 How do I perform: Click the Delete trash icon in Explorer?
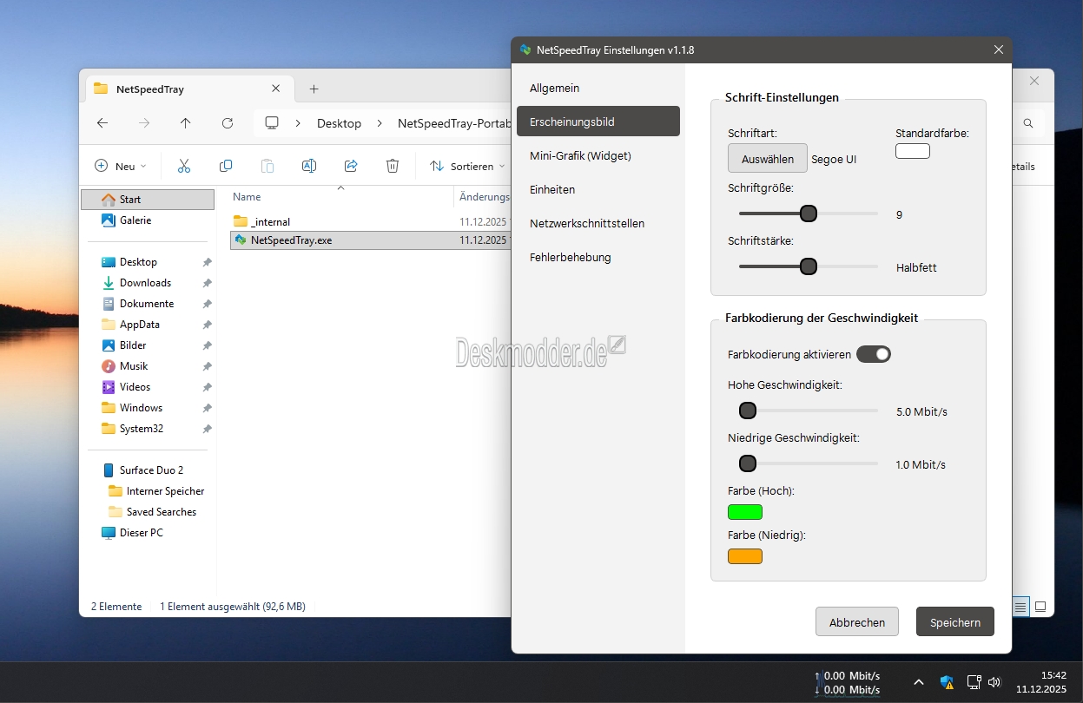pos(393,166)
